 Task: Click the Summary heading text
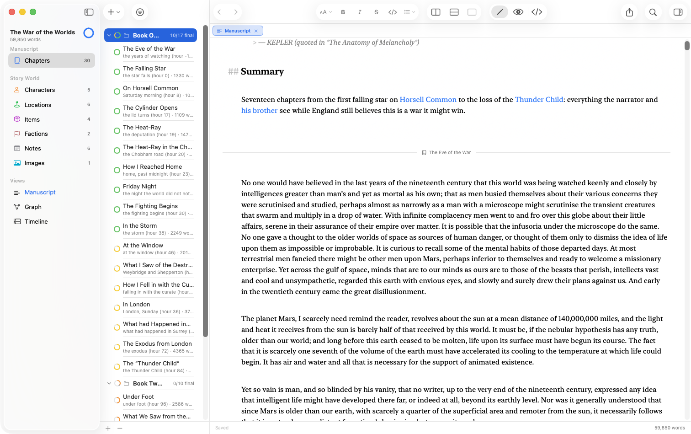[x=262, y=71]
